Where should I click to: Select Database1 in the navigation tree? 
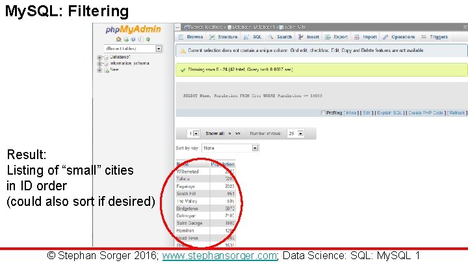coord(120,56)
